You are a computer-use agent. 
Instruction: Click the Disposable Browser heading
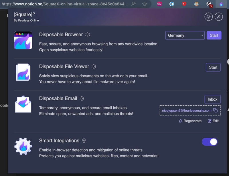(x=61, y=35)
